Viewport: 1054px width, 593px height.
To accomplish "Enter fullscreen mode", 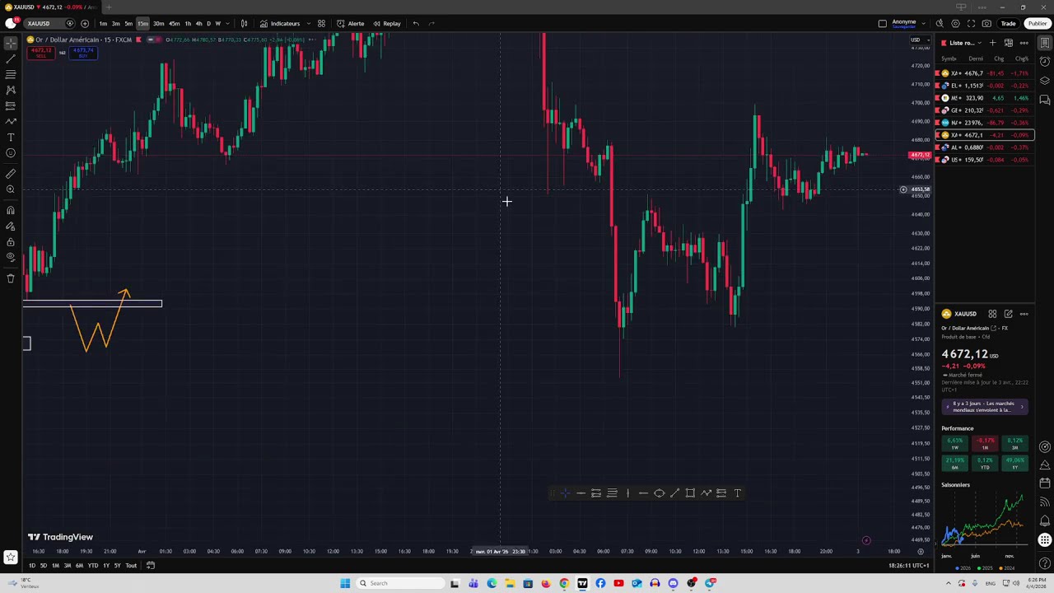I will click(971, 23).
